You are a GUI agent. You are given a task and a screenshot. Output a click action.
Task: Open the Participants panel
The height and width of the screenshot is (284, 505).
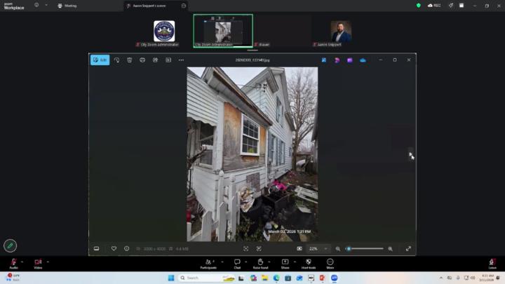(208, 263)
